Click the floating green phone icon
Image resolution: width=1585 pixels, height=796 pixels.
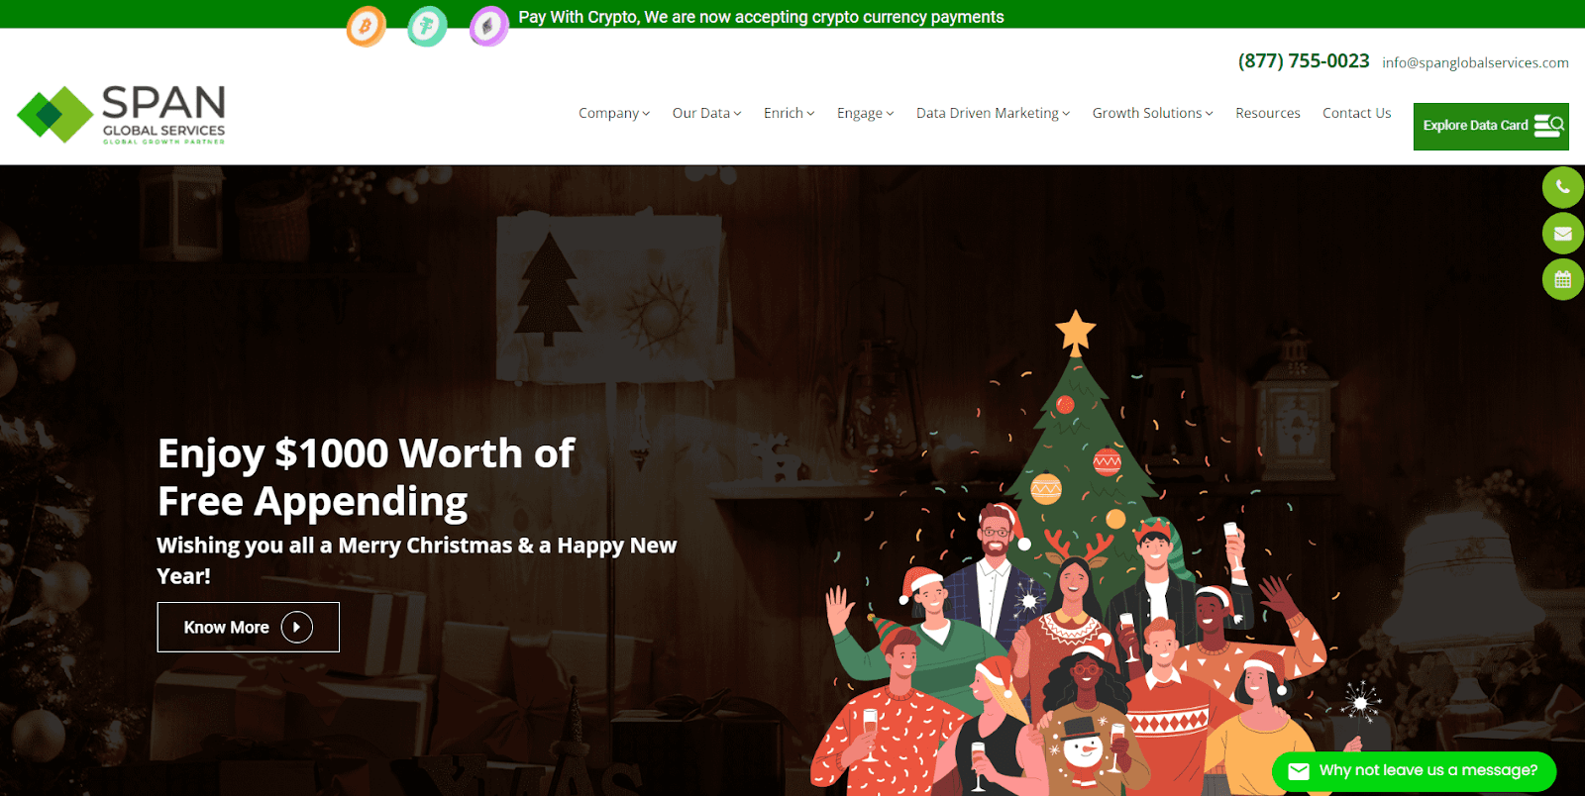(1562, 187)
